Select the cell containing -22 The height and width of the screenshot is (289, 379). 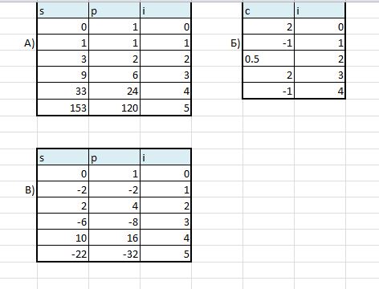click(63, 254)
